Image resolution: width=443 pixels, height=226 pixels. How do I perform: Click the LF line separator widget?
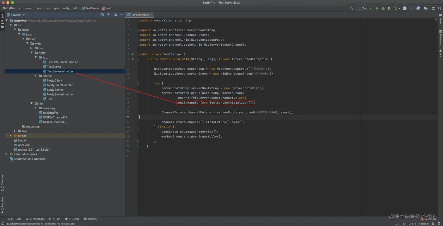(404, 224)
